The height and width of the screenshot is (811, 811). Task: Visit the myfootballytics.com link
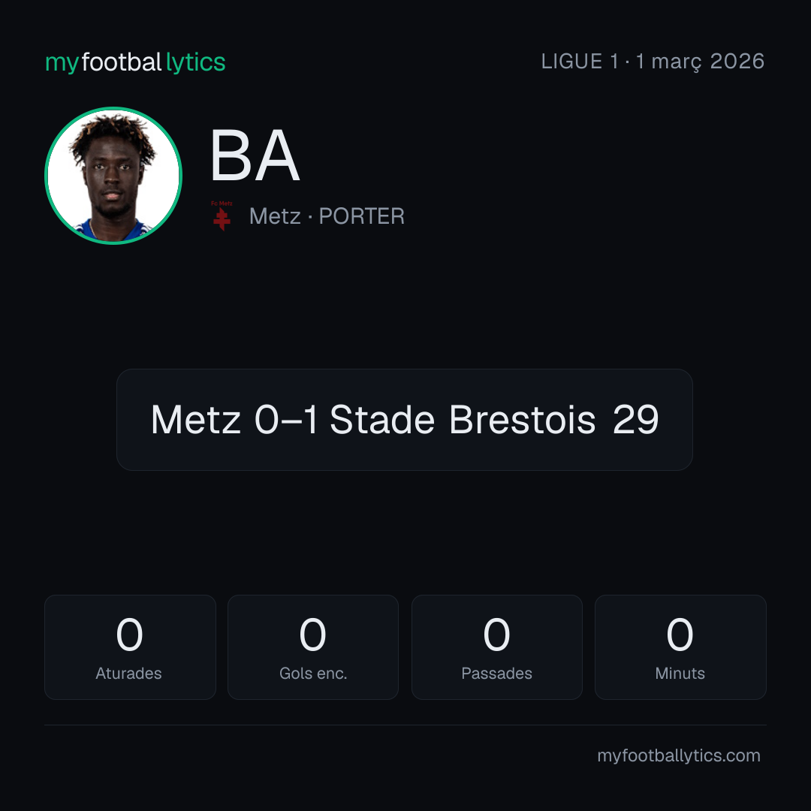point(679,755)
